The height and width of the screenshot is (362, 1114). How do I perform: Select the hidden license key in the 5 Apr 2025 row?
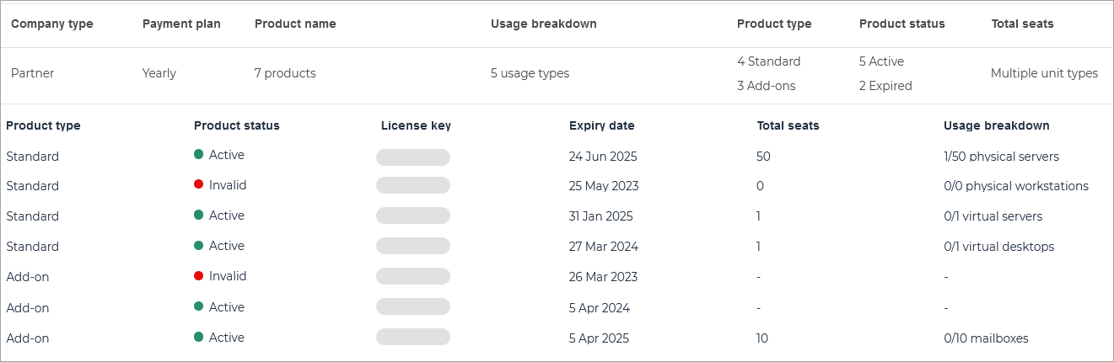coord(413,338)
